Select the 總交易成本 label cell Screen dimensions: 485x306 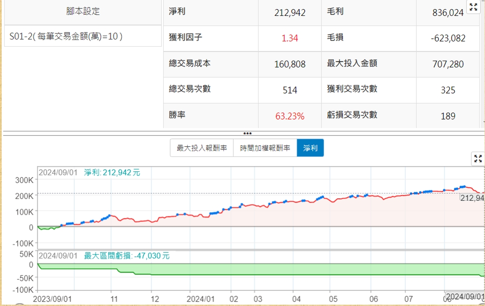tap(190, 63)
